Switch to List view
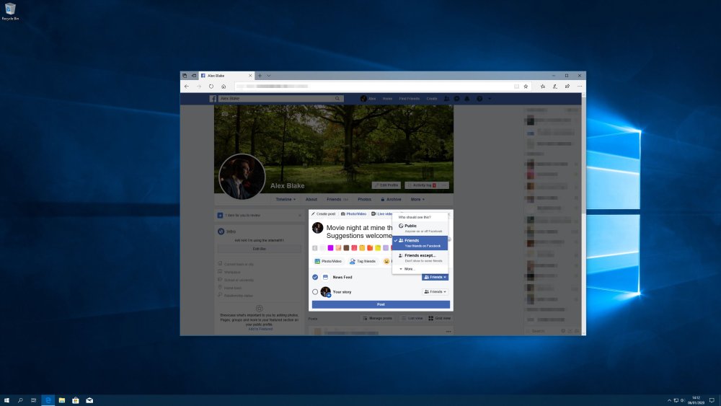This screenshot has width=721, height=406. click(x=412, y=318)
